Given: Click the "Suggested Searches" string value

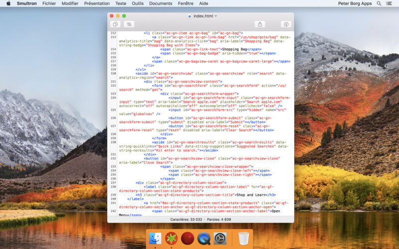Looking at the screenshot, I should (x=254, y=146).
